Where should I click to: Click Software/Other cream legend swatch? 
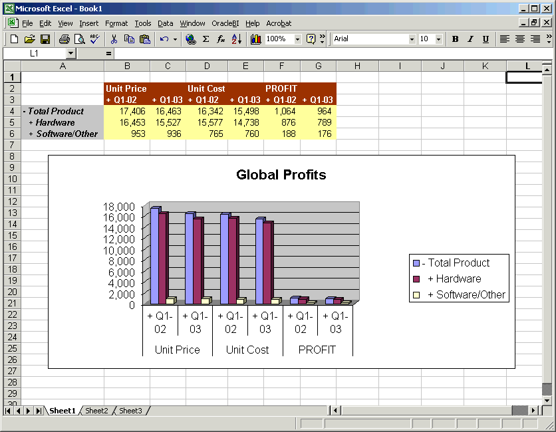coord(416,295)
